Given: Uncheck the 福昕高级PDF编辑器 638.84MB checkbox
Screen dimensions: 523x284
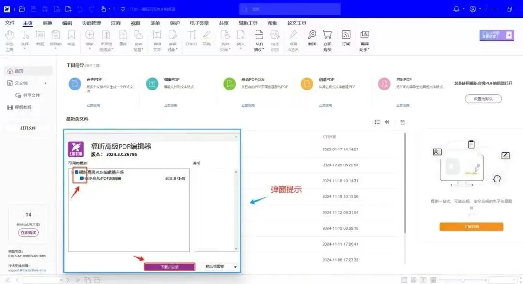Looking at the screenshot, I should [x=82, y=179].
